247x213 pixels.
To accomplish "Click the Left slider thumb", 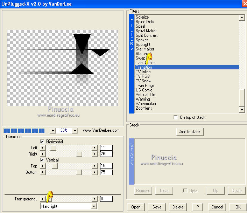I will tap(54, 148).
